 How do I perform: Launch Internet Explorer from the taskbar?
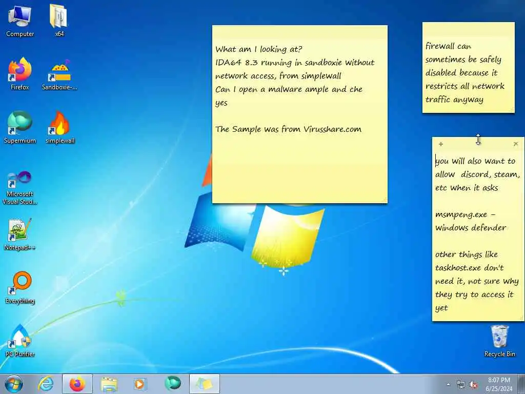tap(46, 384)
